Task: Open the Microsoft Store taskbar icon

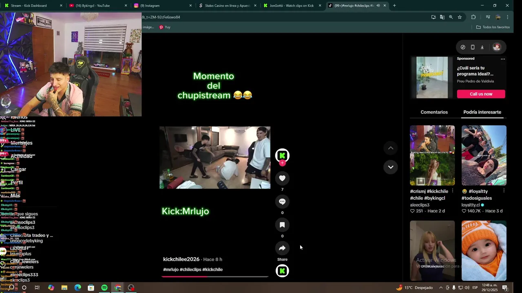Action: click(x=91, y=288)
